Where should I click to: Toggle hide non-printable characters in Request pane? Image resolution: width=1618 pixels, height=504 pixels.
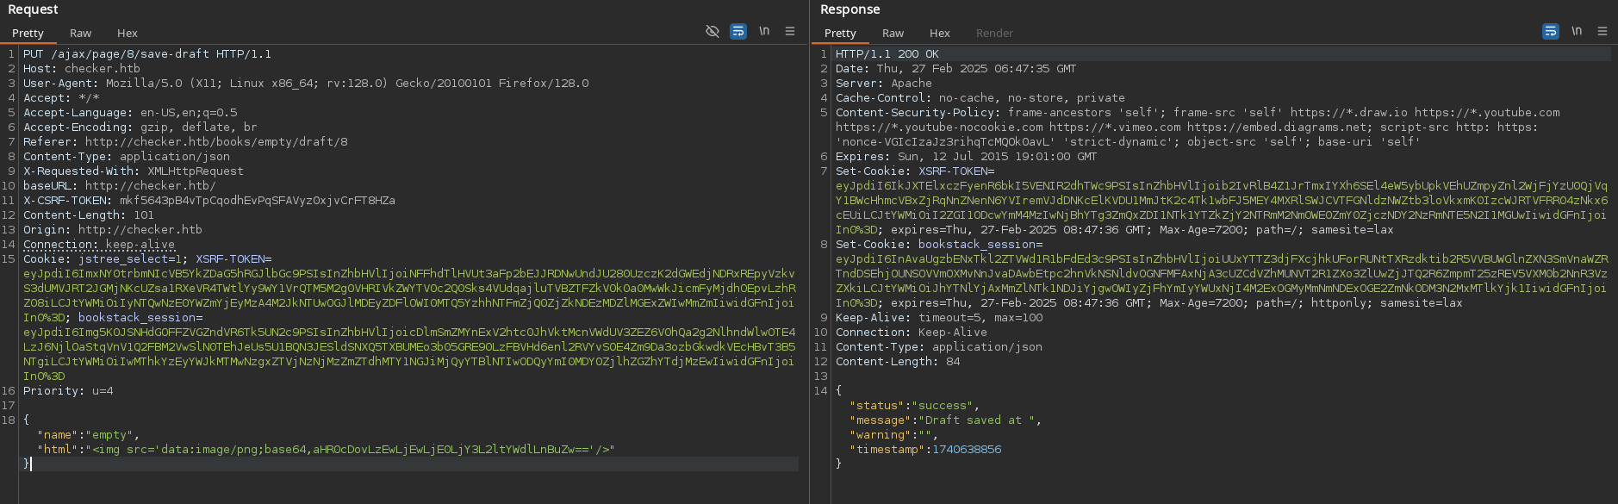pos(713,31)
